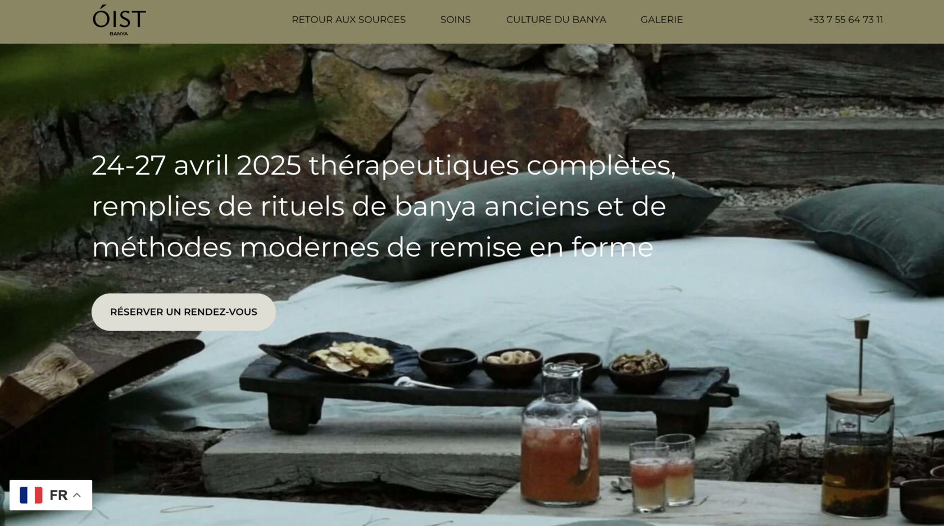Screen dimensions: 944x526
Task: Open the Retour aux sources menu
Action: (348, 20)
